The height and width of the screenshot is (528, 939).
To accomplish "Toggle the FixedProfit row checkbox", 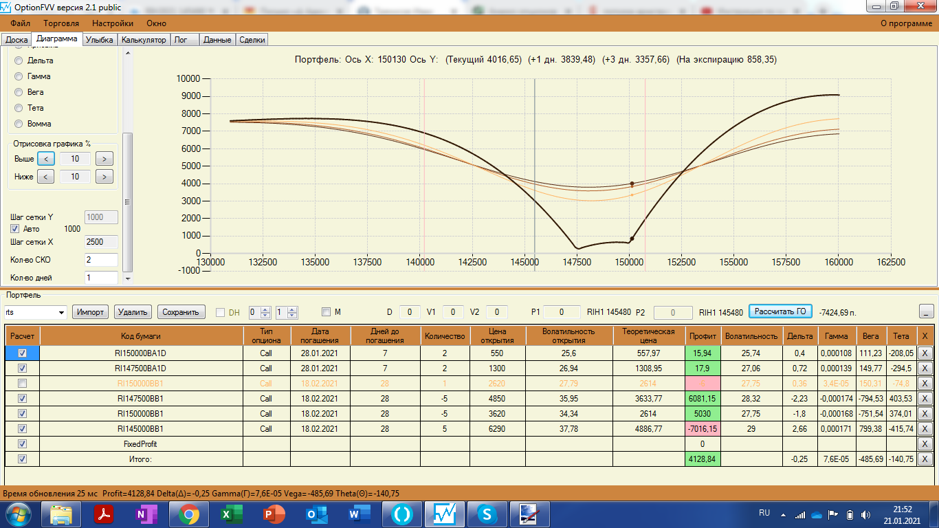I will pos(22,444).
